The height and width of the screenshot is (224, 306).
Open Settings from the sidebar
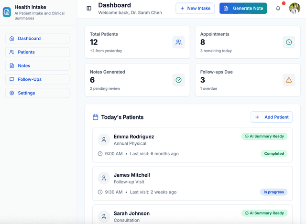point(37,93)
